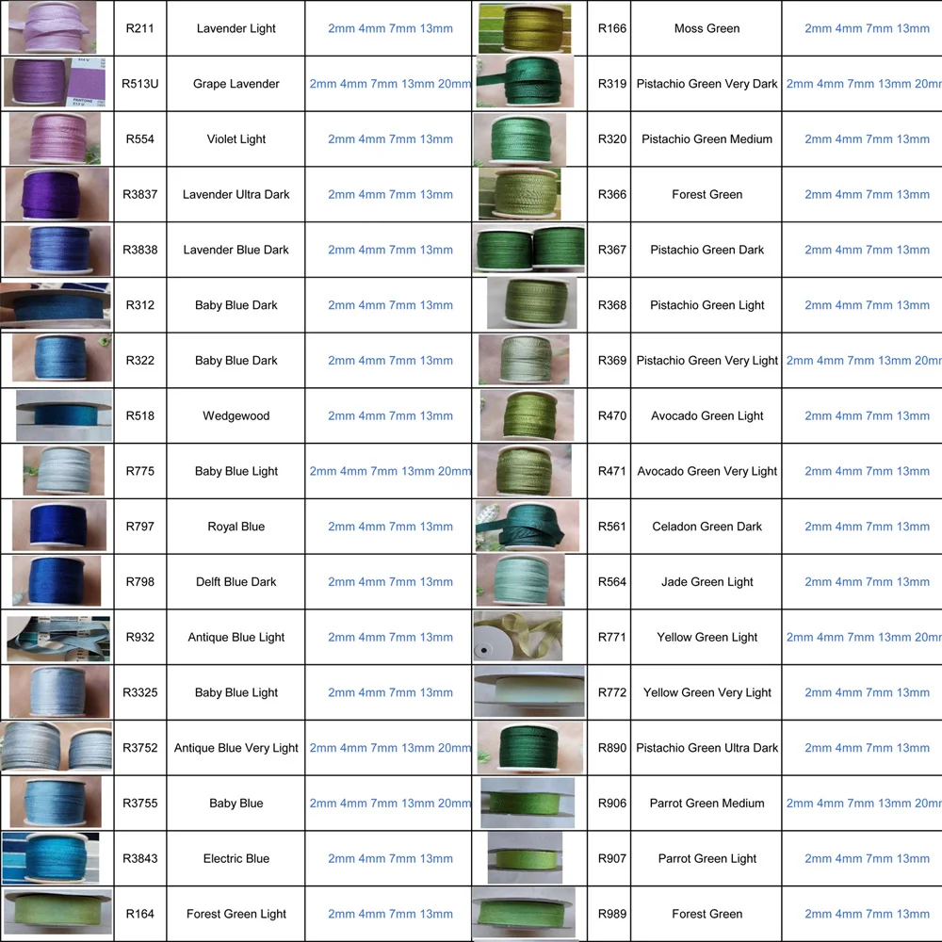
Task: Select the name Forest Green Light
Action: coord(236,914)
